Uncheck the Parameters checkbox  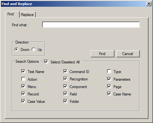coord(109,79)
